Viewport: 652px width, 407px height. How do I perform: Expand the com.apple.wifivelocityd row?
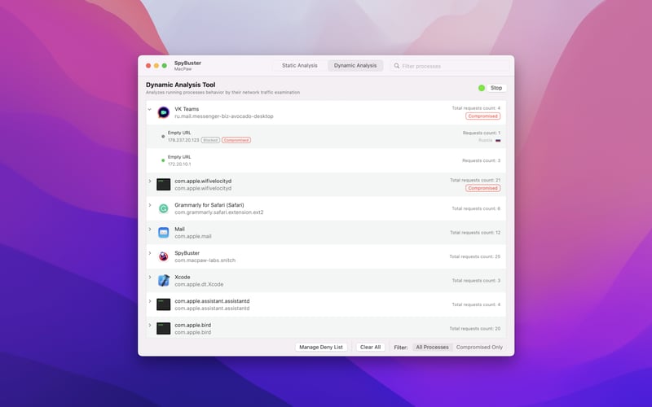click(x=150, y=181)
